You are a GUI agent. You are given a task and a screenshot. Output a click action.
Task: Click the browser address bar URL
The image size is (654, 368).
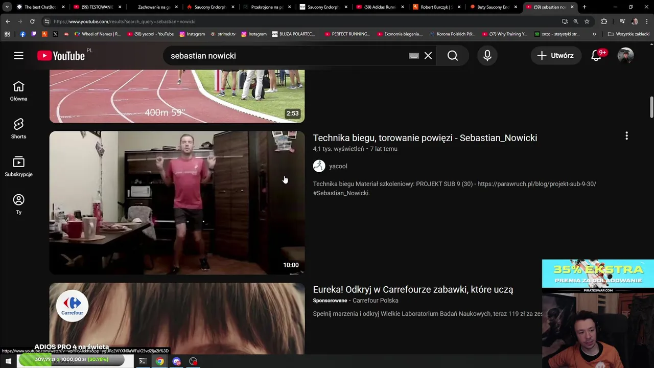[124, 21]
